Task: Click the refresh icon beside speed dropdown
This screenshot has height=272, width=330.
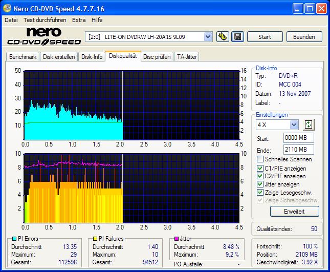Action: tap(308, 124)
